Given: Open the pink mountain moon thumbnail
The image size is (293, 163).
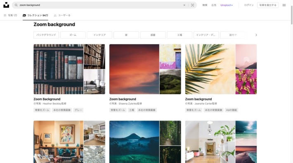Looking at the screenshot, I should pyautogui.click(x=246, y=56).
